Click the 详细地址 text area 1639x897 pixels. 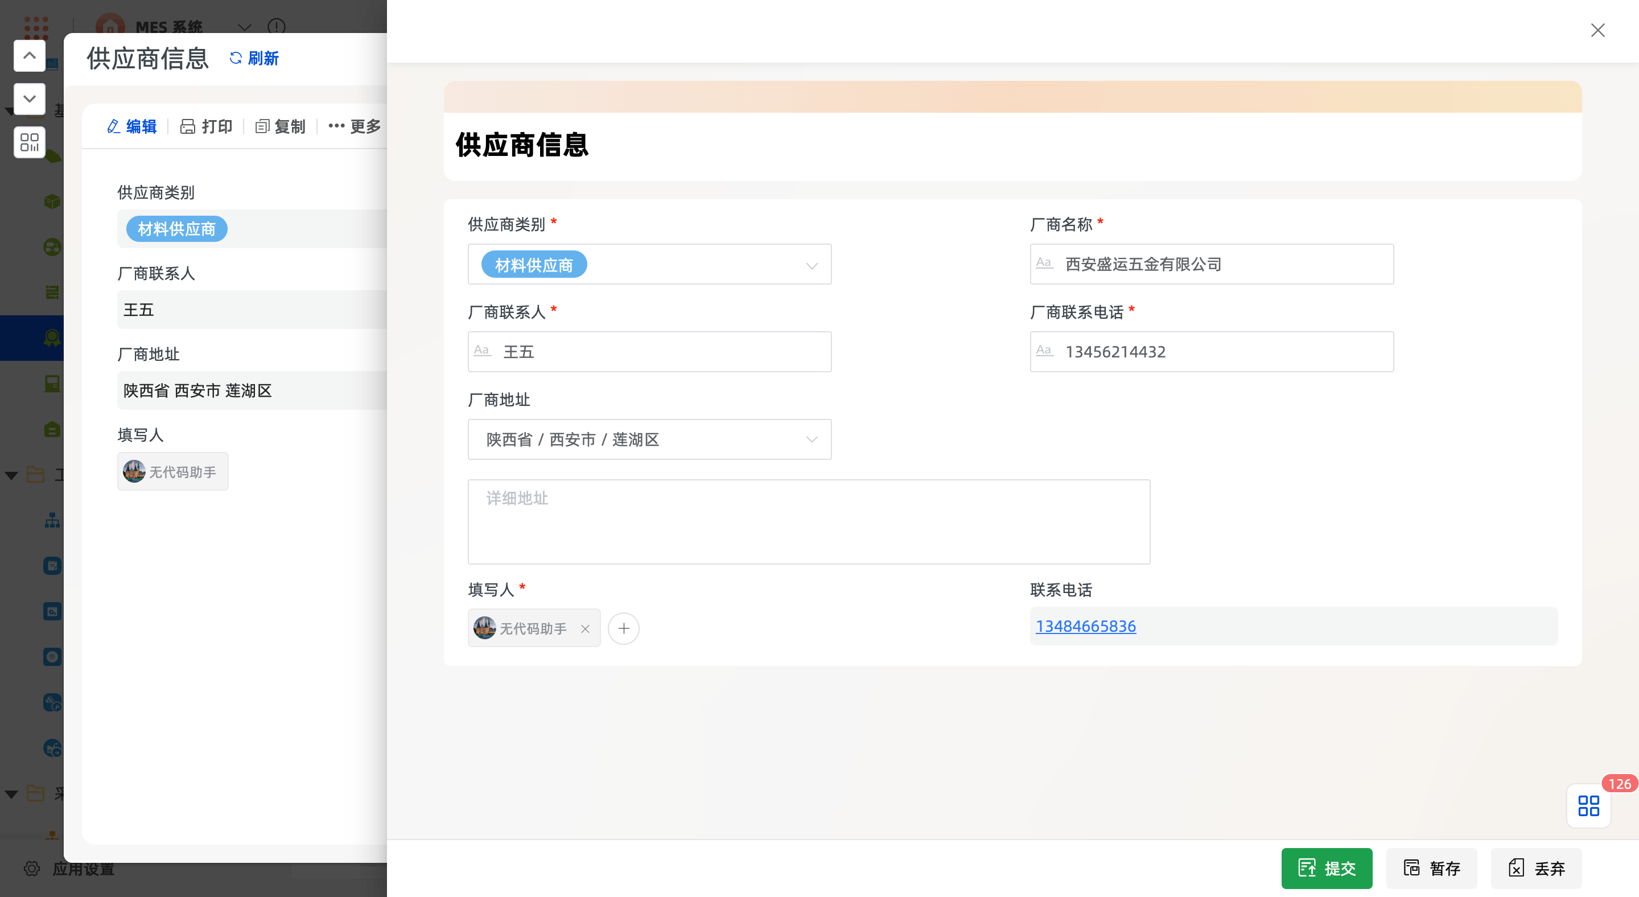click(808, 522)
